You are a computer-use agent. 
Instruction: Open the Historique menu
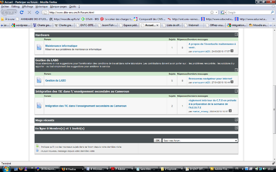[x=41, y=7]
